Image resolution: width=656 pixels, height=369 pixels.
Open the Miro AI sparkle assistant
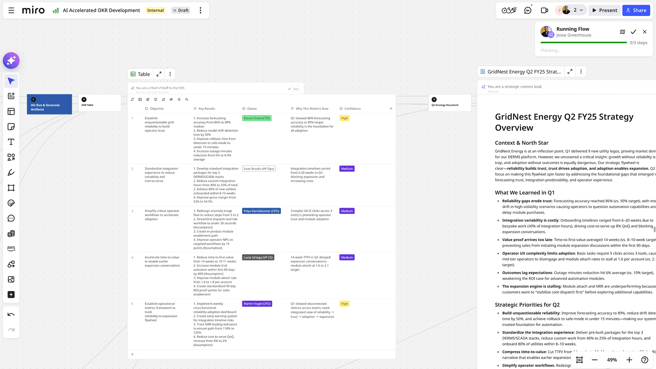click(x=11, y=61)
